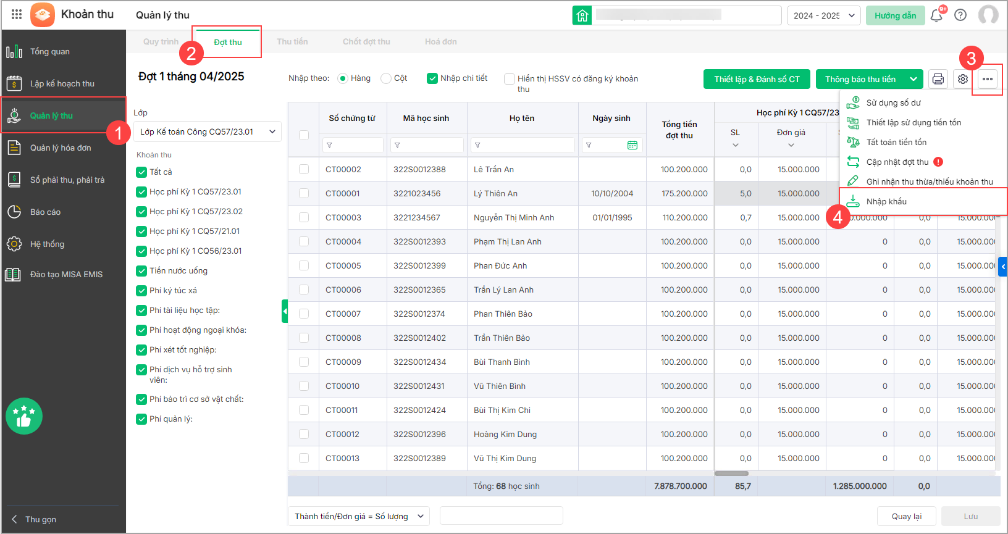The image size is (1008, 534).
Task: Open the user profile avatar
Action: tap(988, 15)
